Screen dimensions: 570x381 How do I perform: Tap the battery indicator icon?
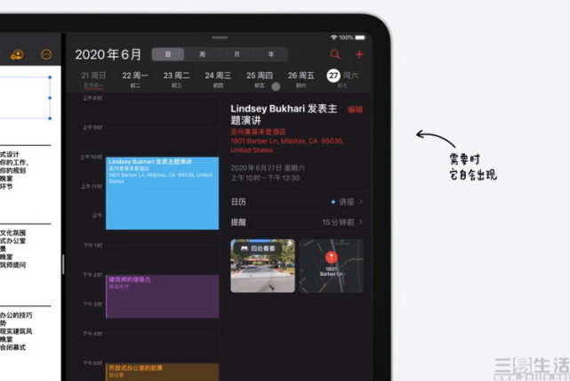point(360,37)
